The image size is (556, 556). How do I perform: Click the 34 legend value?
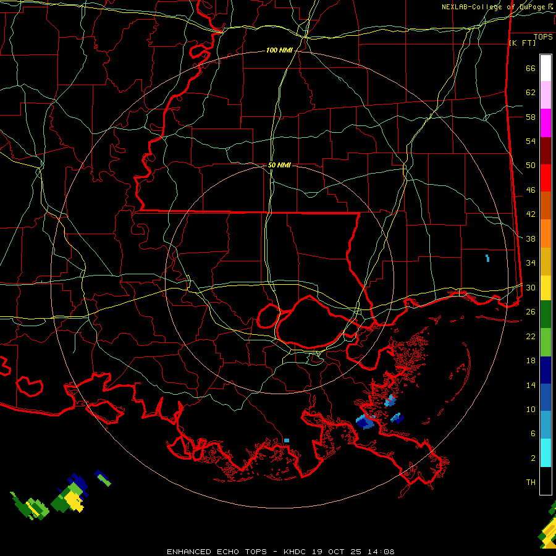[531, 263]
